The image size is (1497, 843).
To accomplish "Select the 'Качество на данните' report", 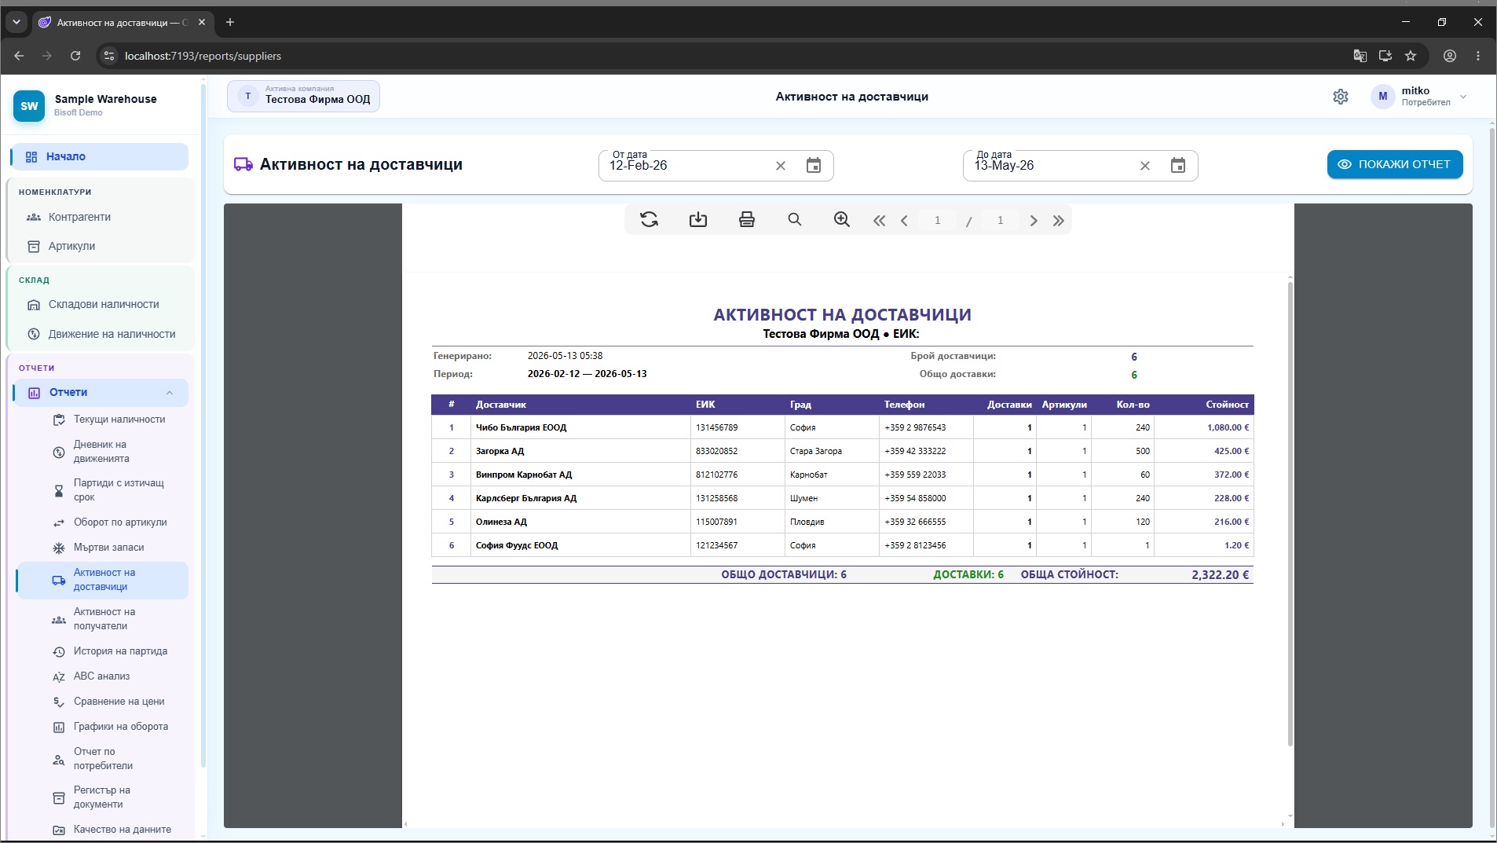I will pyautogui.click(x=122, y=830).
